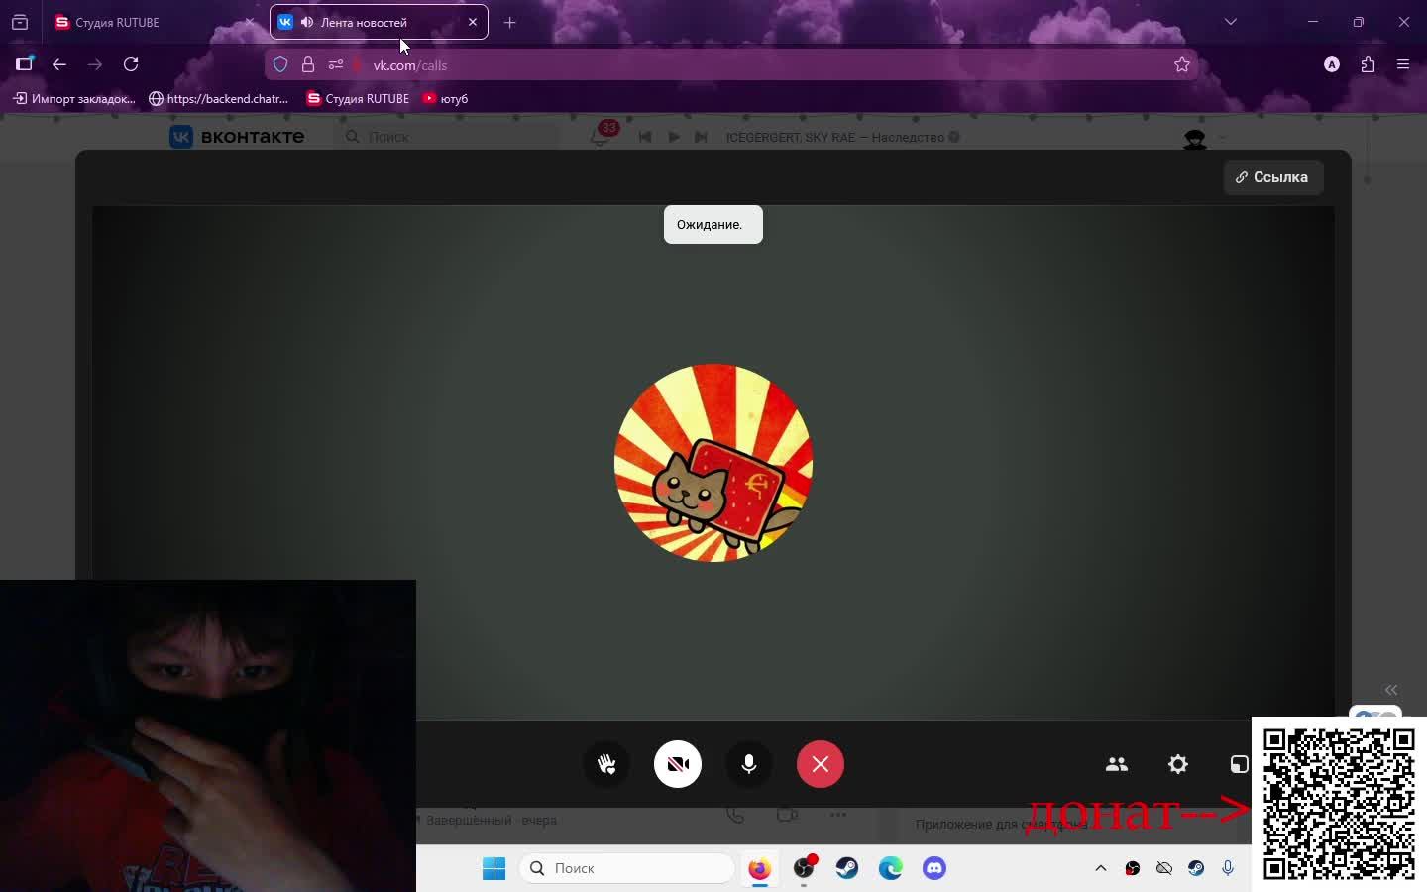1427x892 pixels.
Task: Open Студия RUTUBE bookmark in toolbar
Action: pos(358,99)
